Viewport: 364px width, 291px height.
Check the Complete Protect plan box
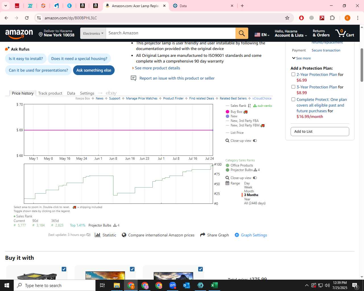[x=293, y=99]
